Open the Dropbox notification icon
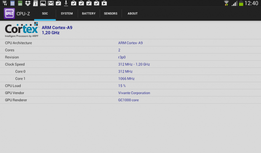The image size is (261, 153). pyautogui.click(x=28, y=3)
